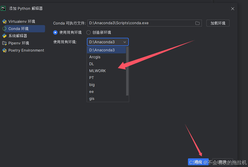248x167 pixels.
Task: Click the 取消 cancel button
Action: point(222,162)
